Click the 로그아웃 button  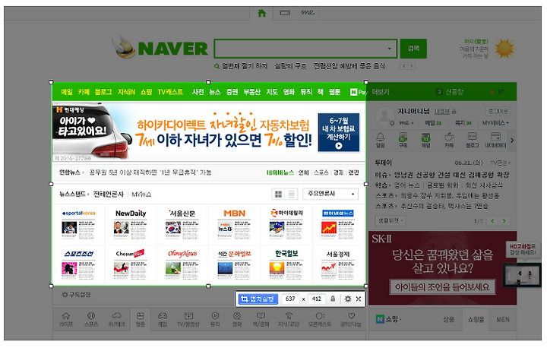[498, 111]
